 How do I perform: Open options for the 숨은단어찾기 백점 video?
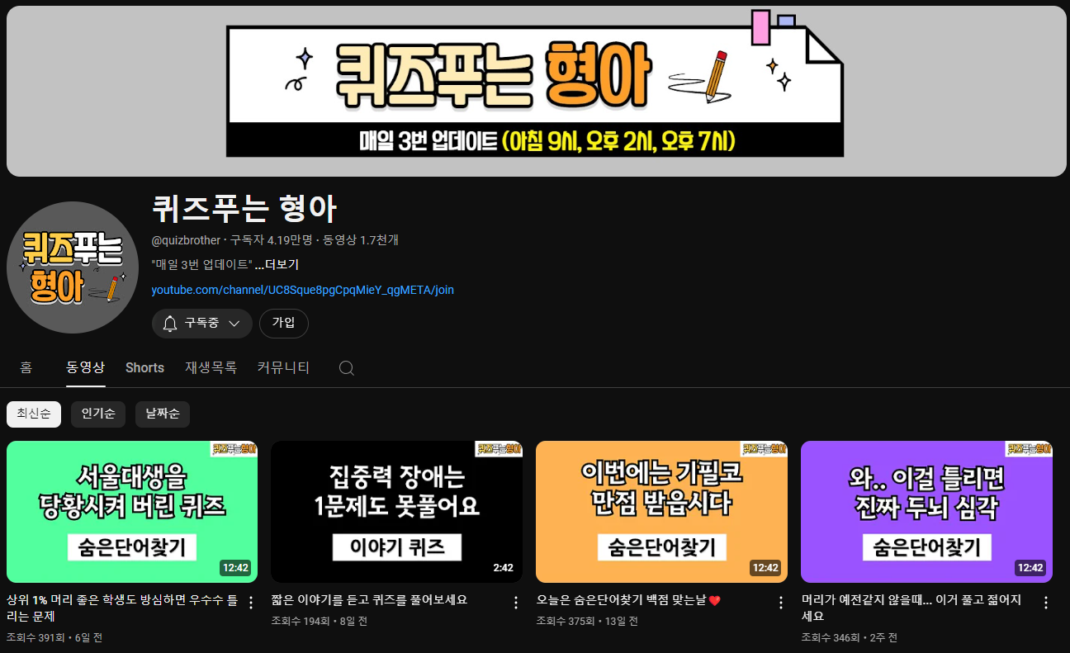click(780, 603)
